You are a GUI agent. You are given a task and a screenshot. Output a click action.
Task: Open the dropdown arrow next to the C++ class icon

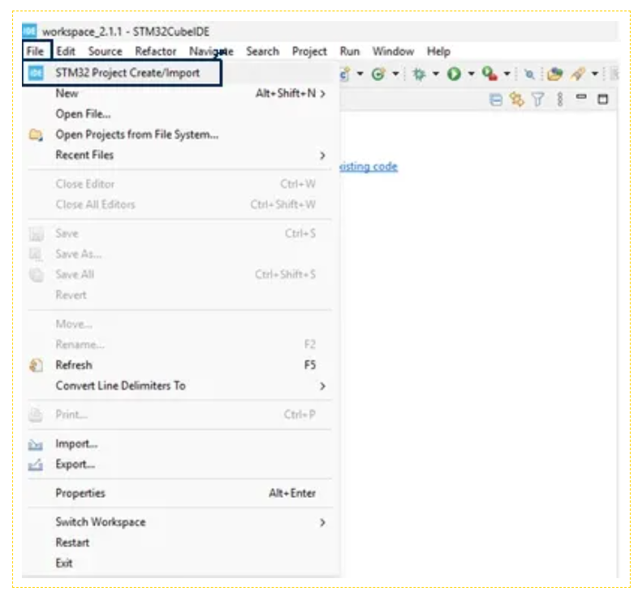(x=395, y=74)
